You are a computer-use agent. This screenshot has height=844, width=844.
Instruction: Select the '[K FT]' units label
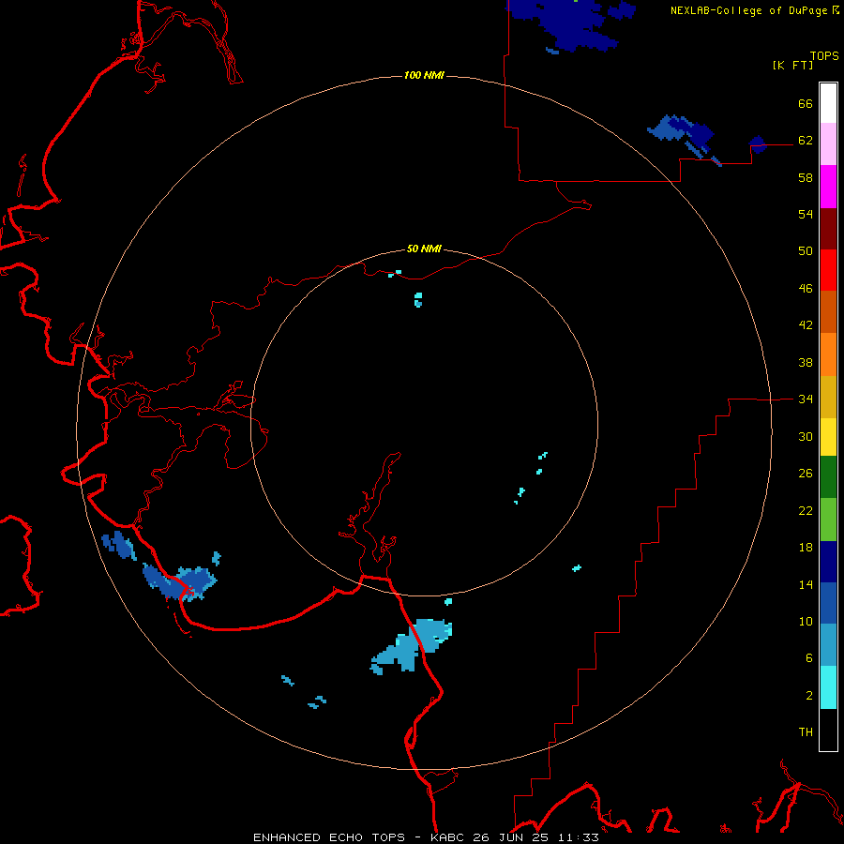[x=792, y=65]
